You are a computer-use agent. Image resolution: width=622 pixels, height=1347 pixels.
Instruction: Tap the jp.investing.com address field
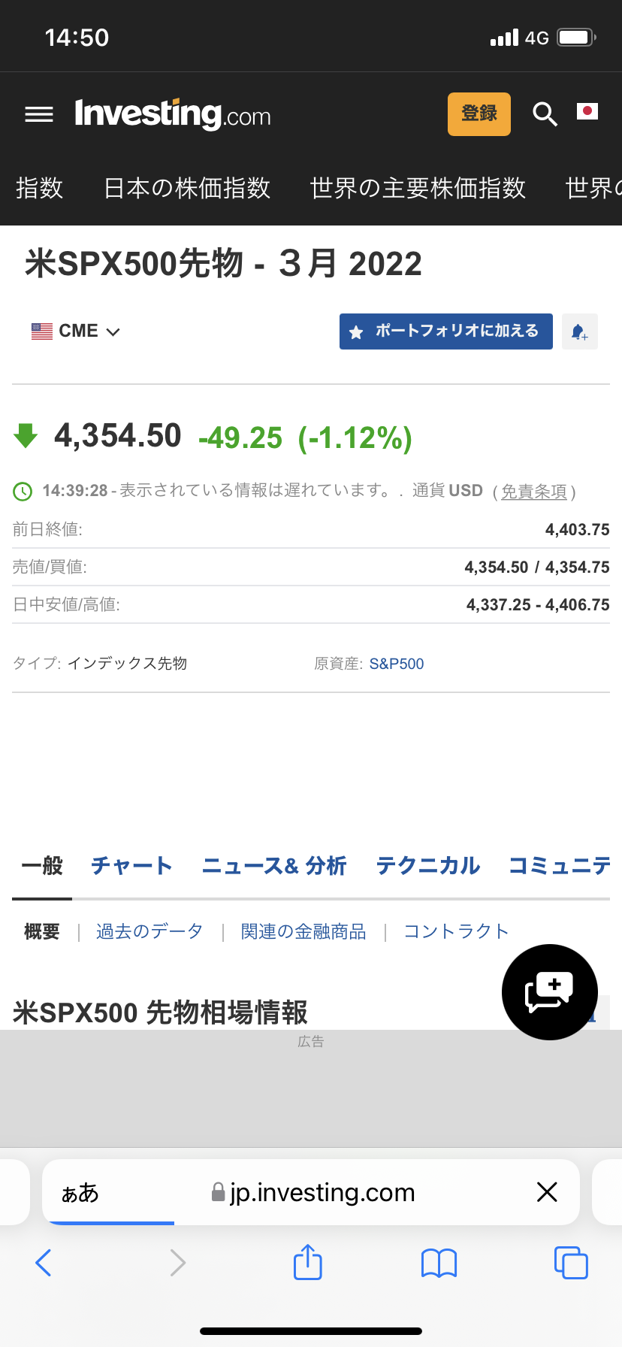tap(322, 1193)
